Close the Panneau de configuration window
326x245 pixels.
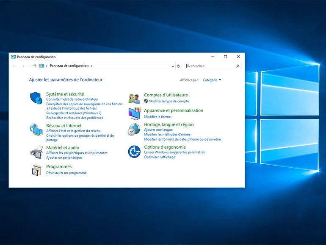pos(238,57)
